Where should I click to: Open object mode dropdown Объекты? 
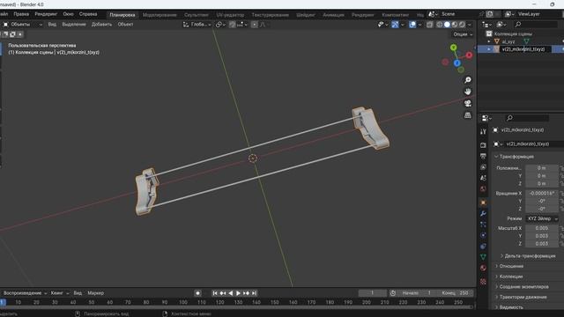point(22,25)
